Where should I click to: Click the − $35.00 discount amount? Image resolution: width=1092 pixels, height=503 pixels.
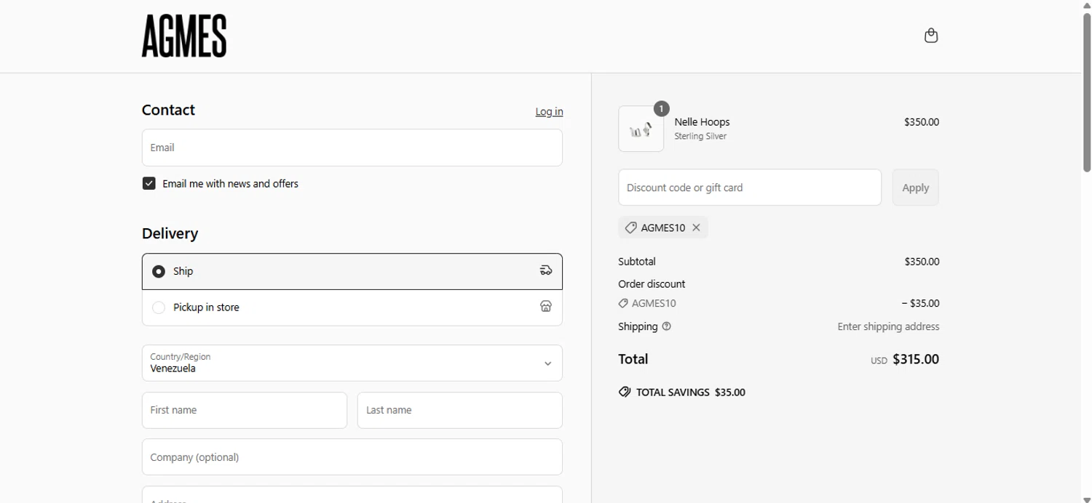click(920, 303)
